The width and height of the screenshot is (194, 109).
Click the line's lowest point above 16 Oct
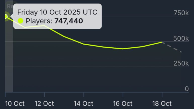coord(123,49)
